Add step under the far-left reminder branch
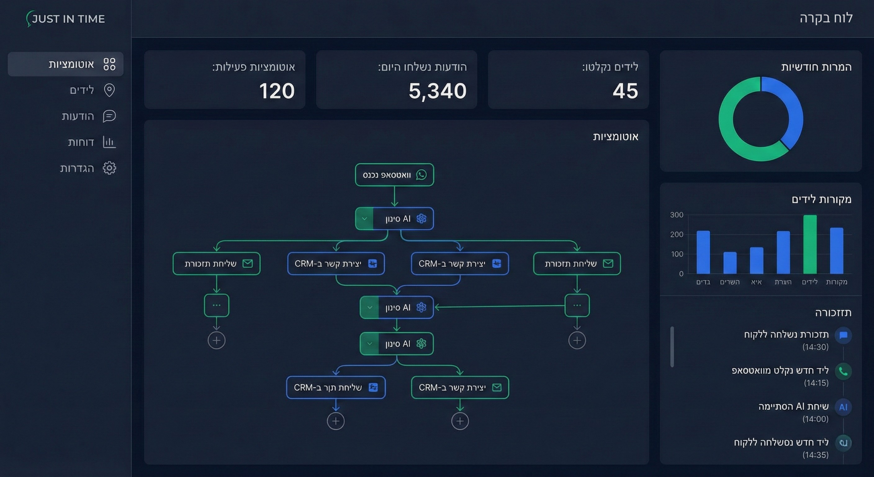The height and width of the screenshot is (477, 874). pyautogui.click(x=216, y=340)
